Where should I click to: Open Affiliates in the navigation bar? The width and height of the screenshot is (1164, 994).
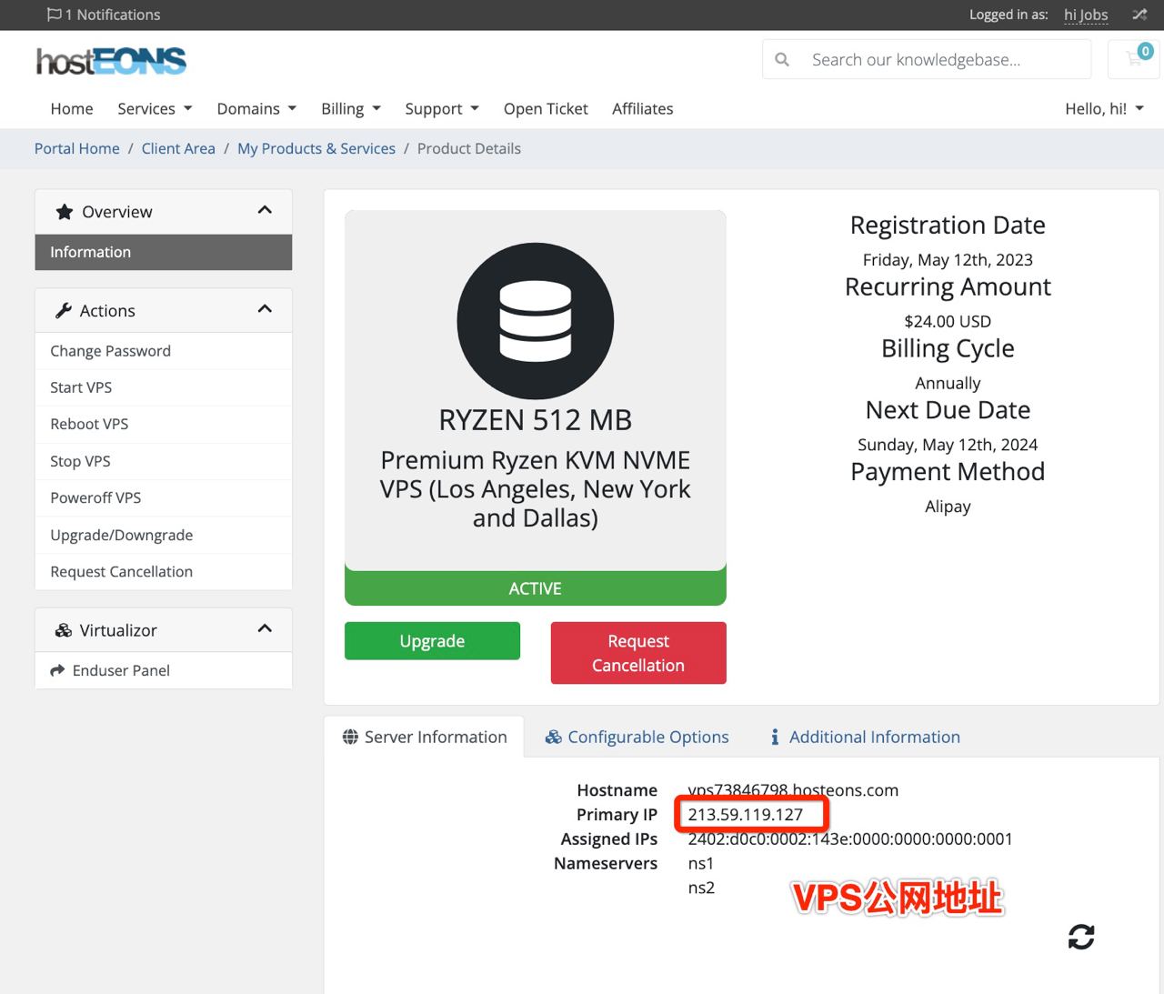643,109
